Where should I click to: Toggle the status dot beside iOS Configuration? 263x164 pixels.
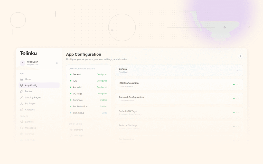(234, 84)
